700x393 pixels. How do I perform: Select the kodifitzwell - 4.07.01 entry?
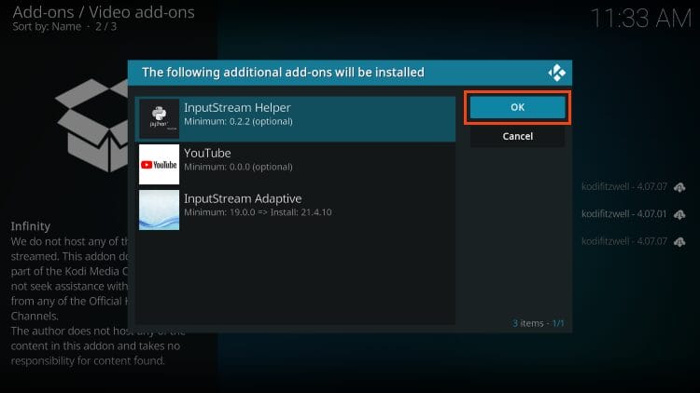point(624,214)
